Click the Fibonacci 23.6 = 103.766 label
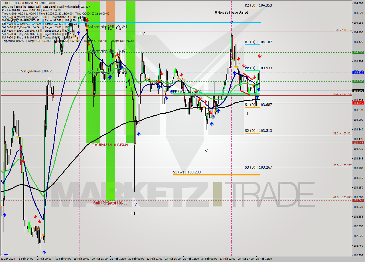 pos(342,94)
